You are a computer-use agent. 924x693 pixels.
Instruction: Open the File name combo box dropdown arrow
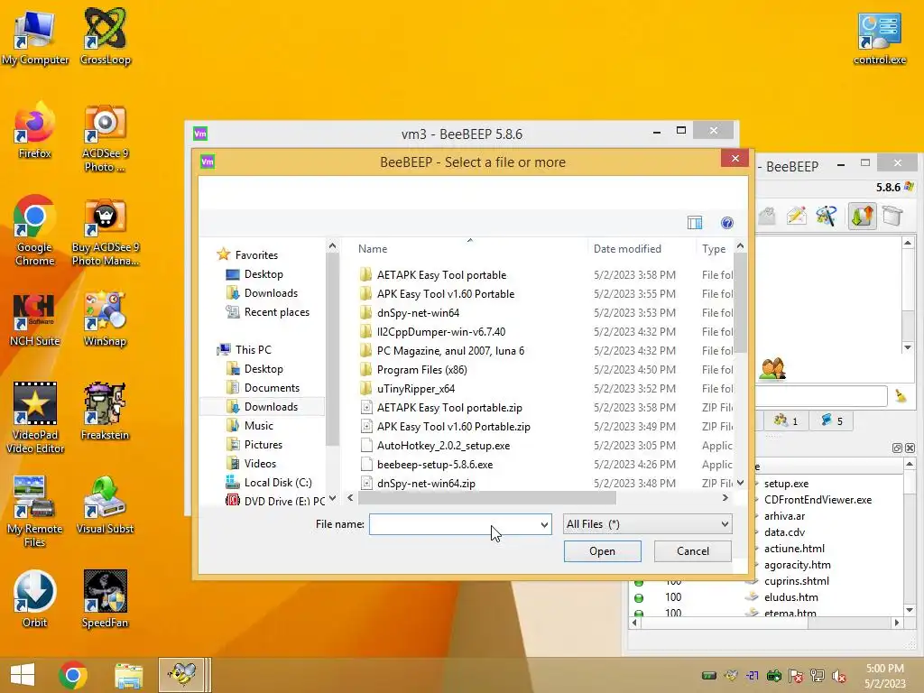pos(544,524)
